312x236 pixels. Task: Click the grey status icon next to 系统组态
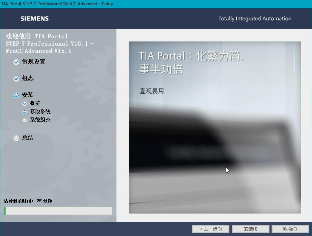click(x=25, y=120)
